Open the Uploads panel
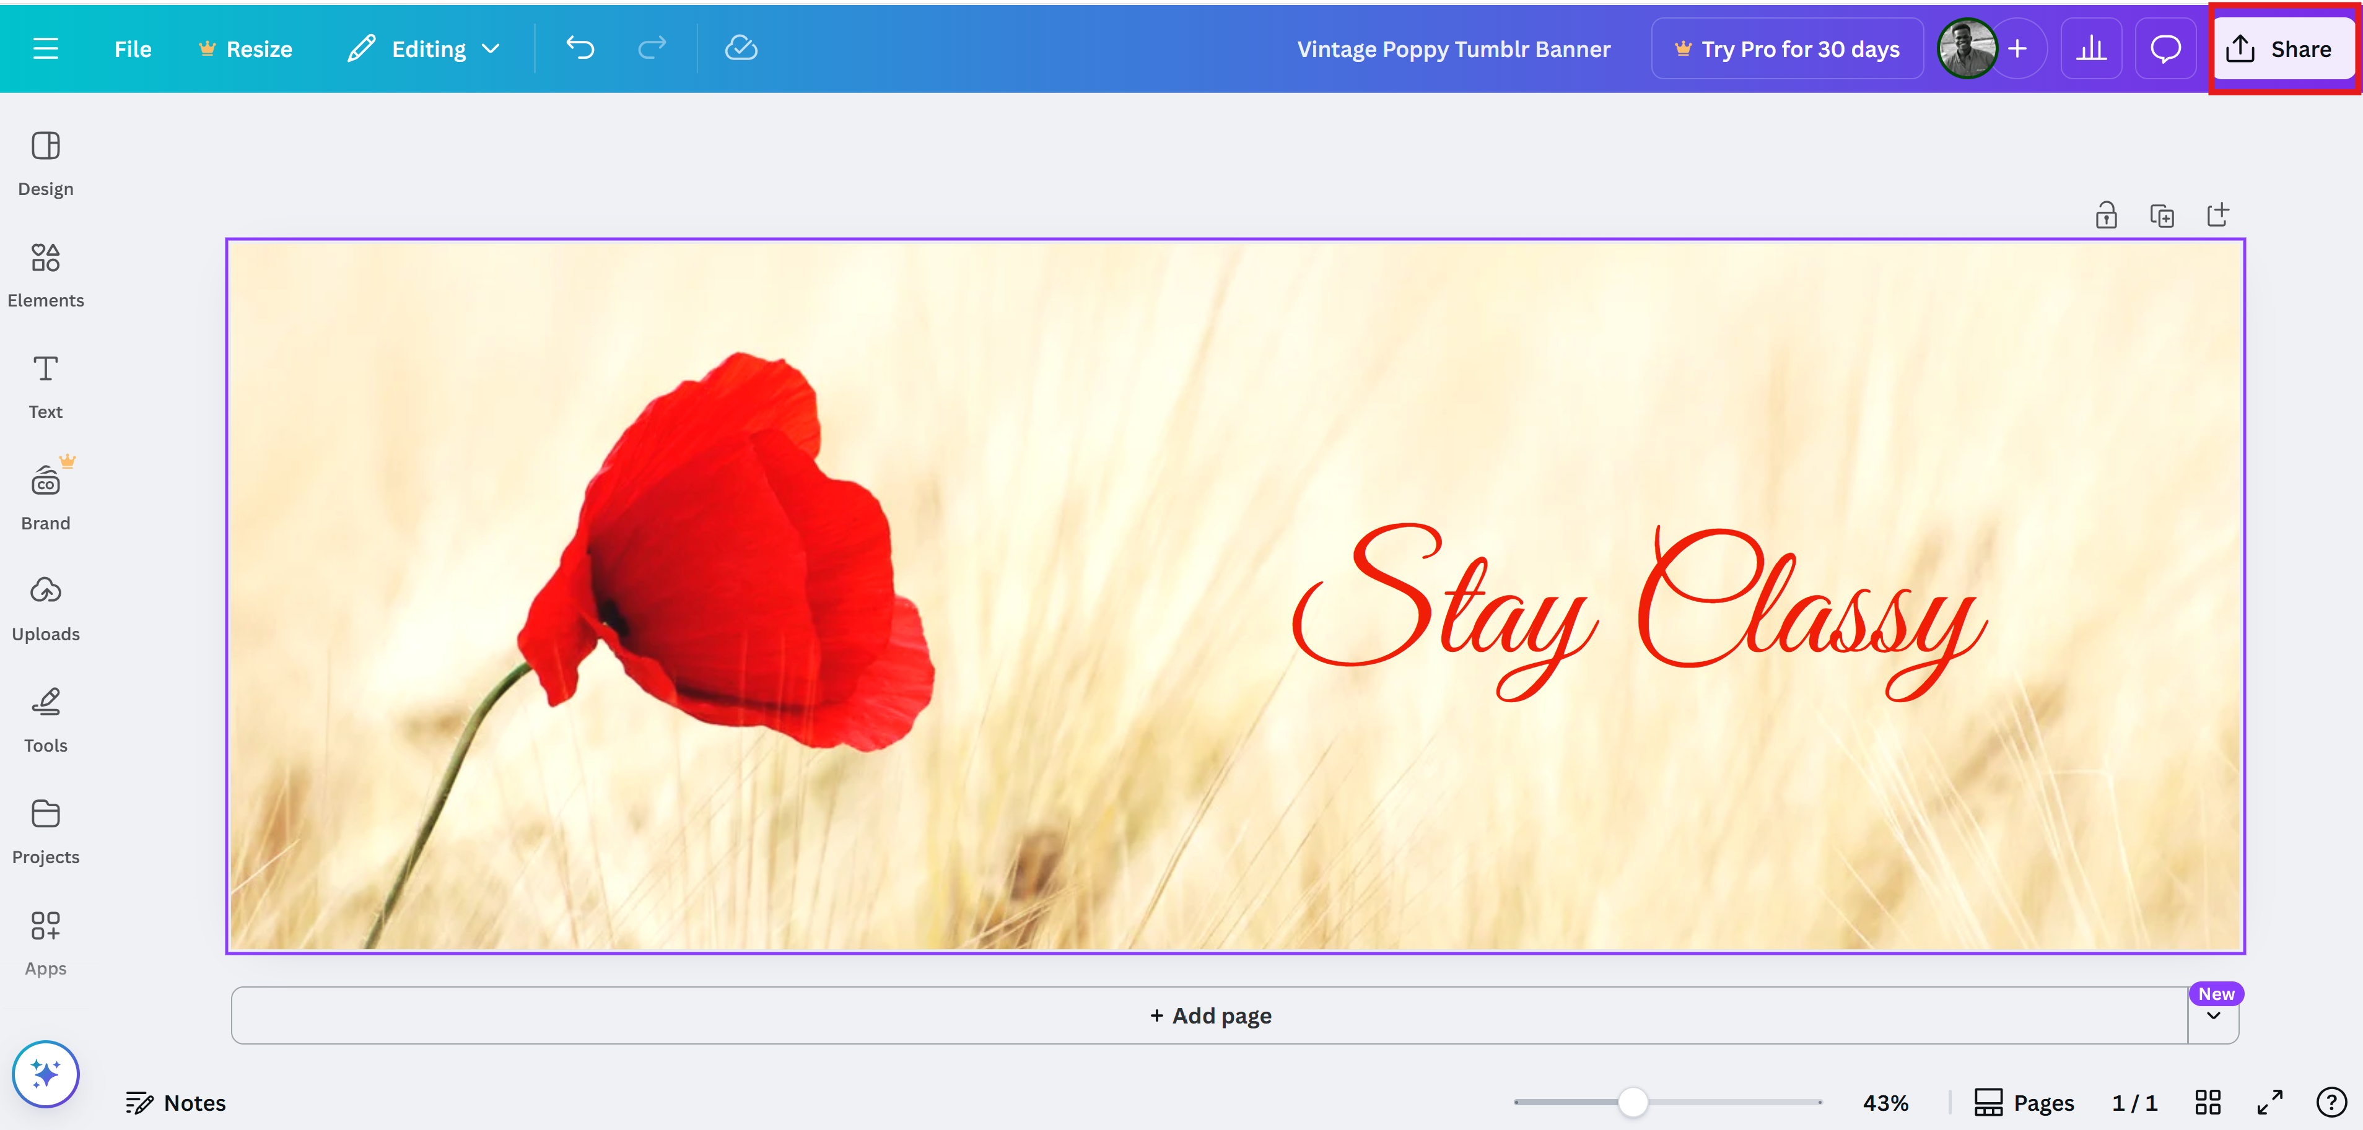 [45, 608]
